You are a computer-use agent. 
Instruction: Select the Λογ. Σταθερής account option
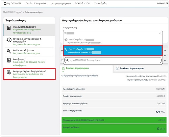113,51
